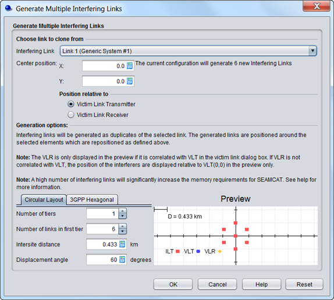Select Victim Link Receiver radio button
The height and width of the screenshot is (300, 334).
(71, 115)
